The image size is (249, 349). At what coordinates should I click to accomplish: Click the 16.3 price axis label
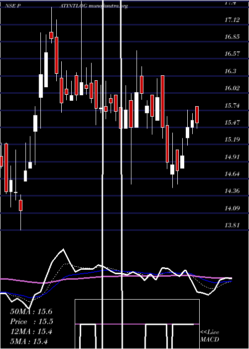pos(230,71)
